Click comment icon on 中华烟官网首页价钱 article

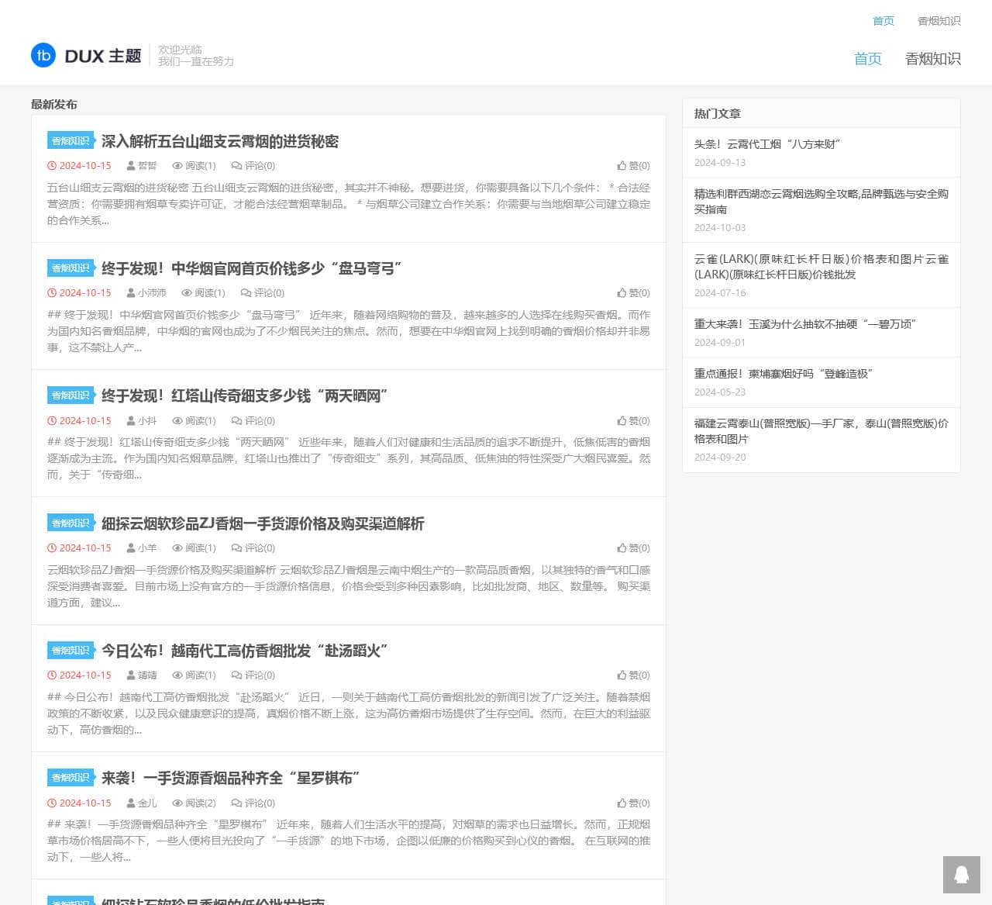246,293
